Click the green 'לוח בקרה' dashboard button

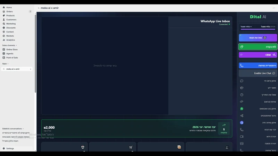click(x=258, y=47)
